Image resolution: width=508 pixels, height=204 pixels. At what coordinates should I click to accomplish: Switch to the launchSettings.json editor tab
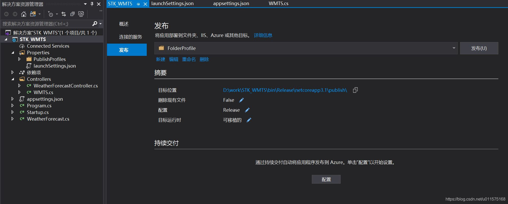[172, 4]
